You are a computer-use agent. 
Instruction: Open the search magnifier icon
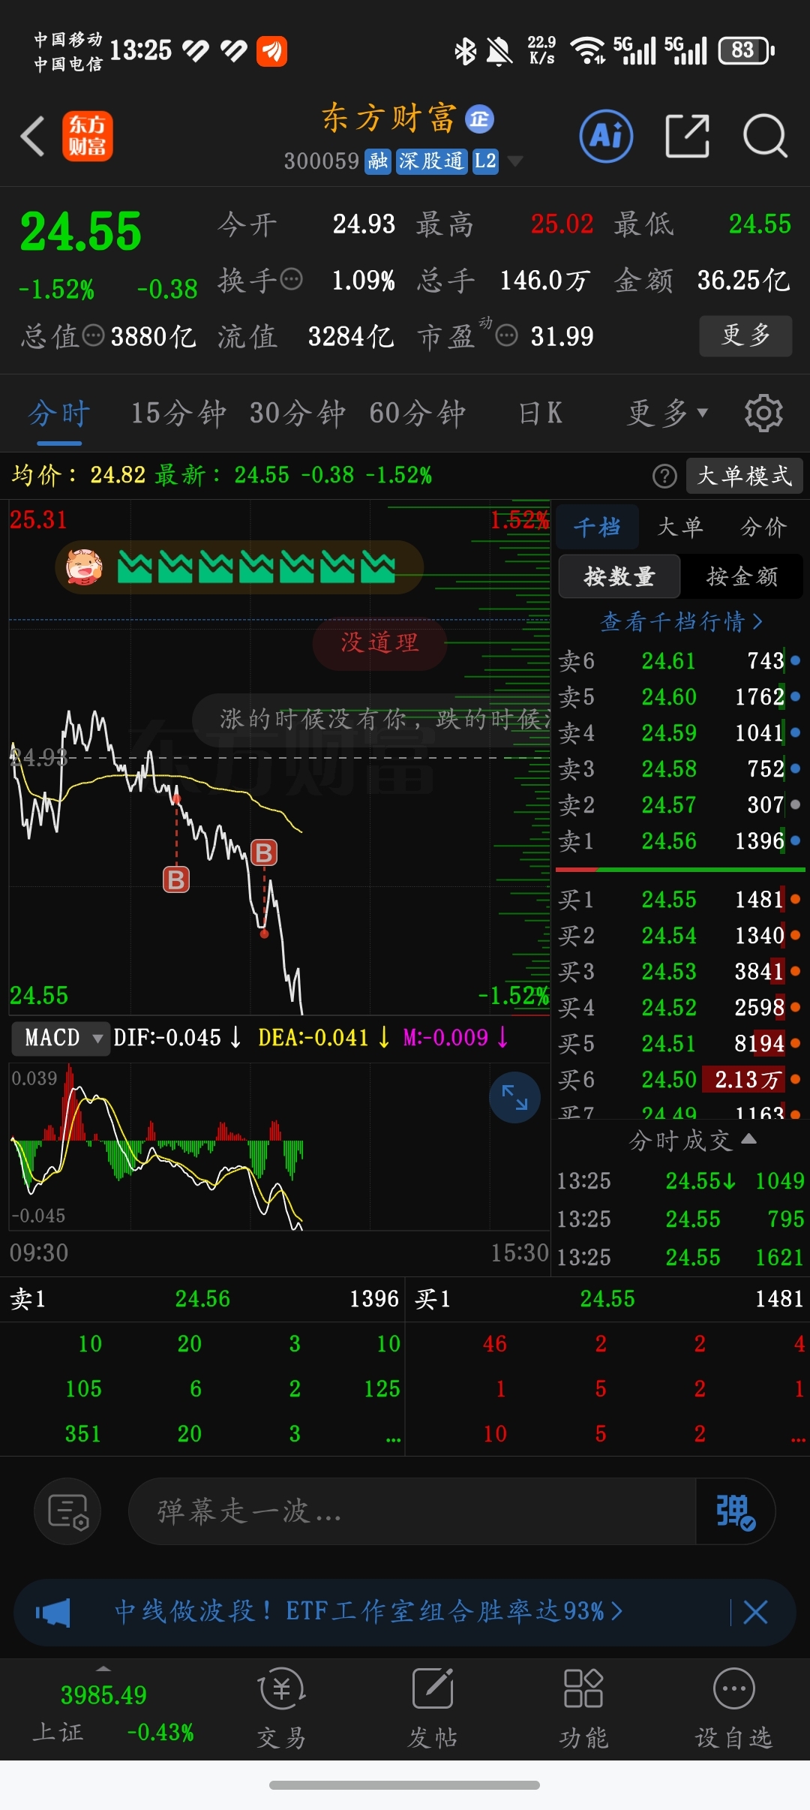coord(765,137)
